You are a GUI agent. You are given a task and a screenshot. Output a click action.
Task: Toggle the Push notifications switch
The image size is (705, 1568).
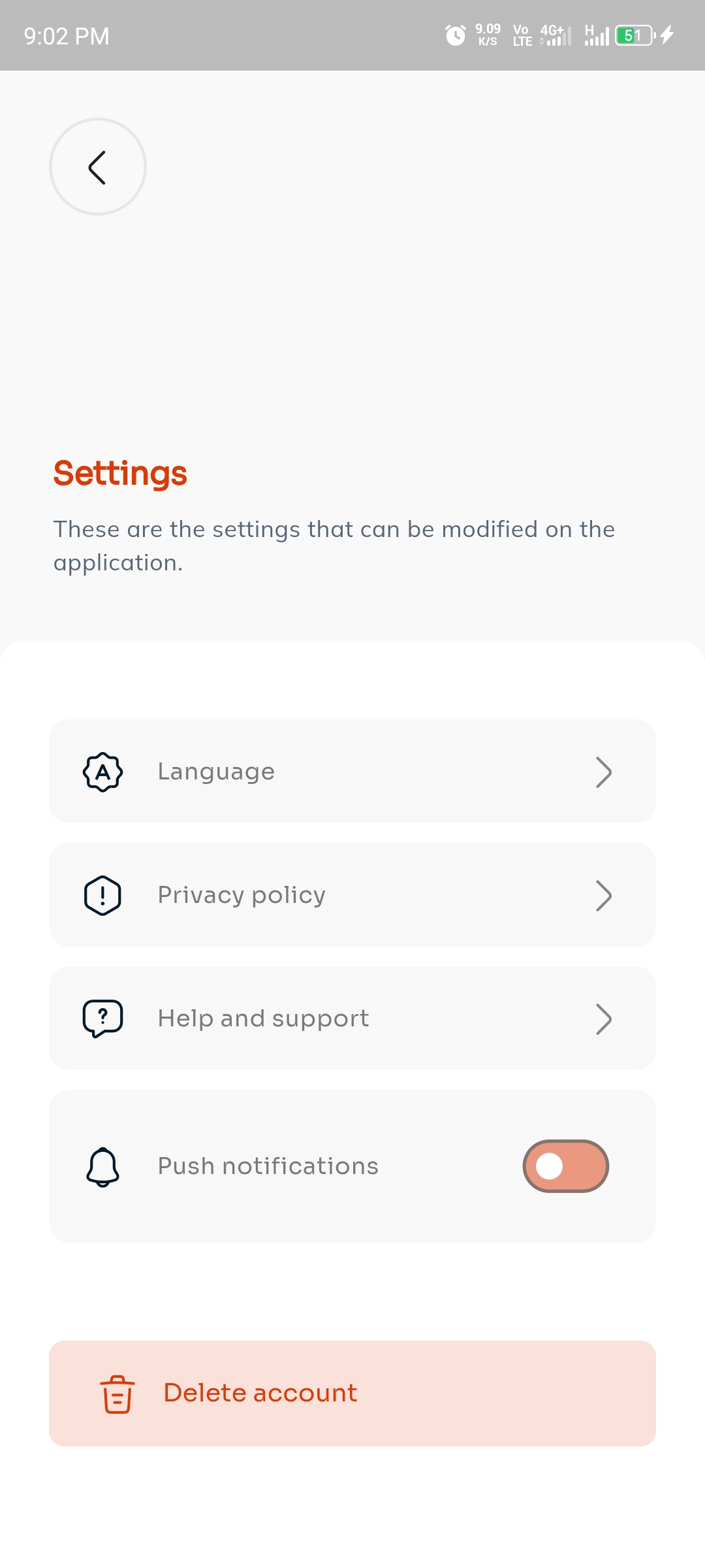pos(565,1166)
